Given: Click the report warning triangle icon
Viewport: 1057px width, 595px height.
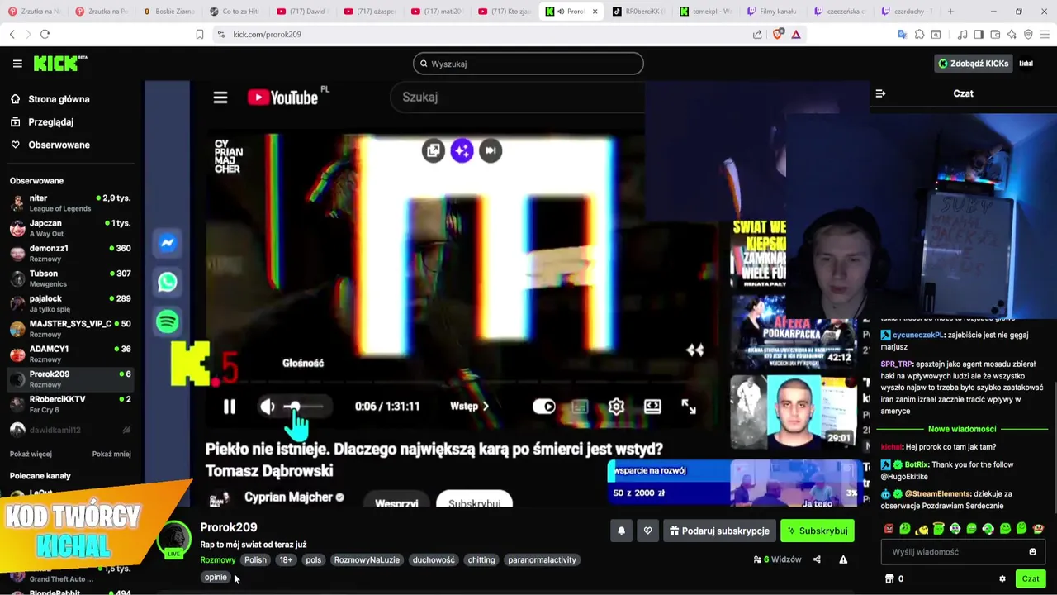Looking at the screenshot, I should point(843,559).
